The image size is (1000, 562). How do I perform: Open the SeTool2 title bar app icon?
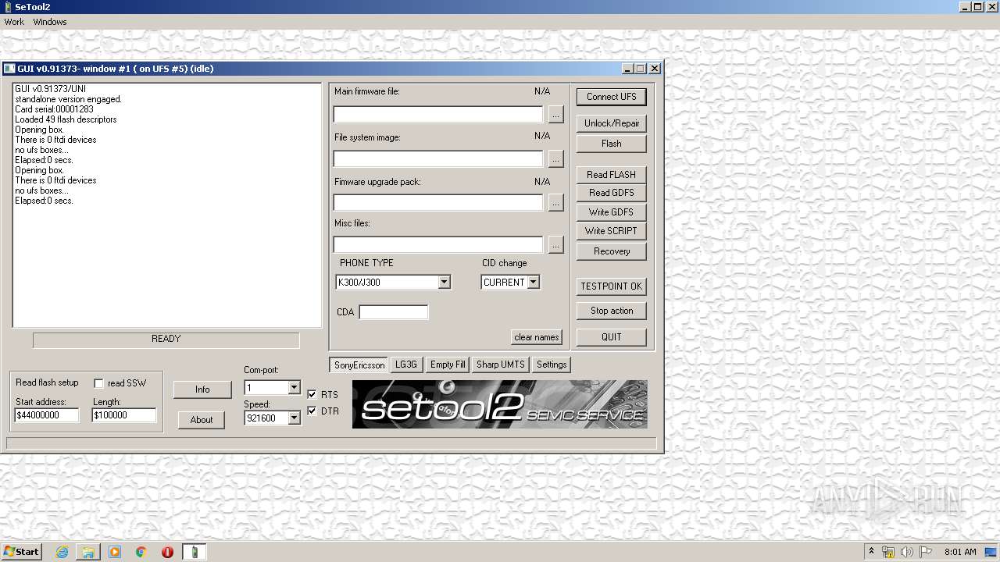7,7
